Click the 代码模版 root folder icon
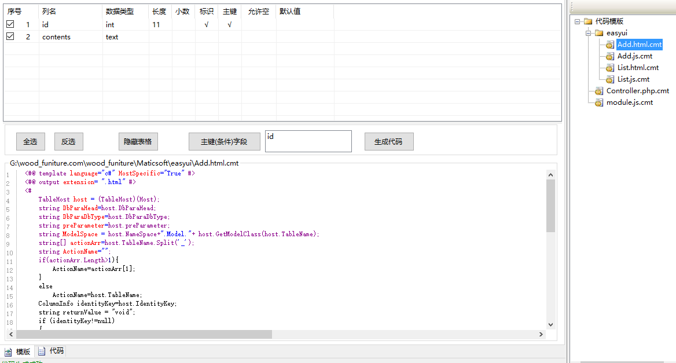The height and width of the screenshot is (363, 676). coord(588,21)
